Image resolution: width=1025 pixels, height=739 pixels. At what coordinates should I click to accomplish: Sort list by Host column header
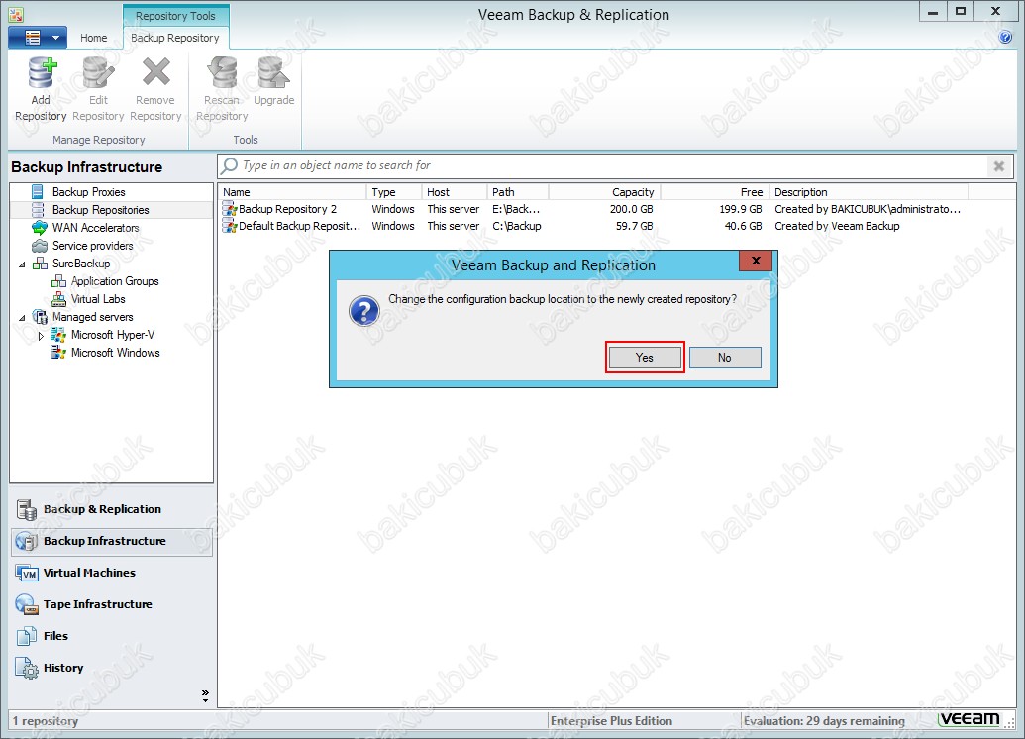pos(455,192)
